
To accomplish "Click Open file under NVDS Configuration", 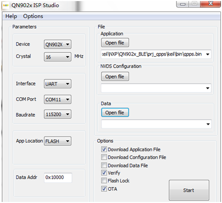I will pyautogui.click(x=115, y=77).
